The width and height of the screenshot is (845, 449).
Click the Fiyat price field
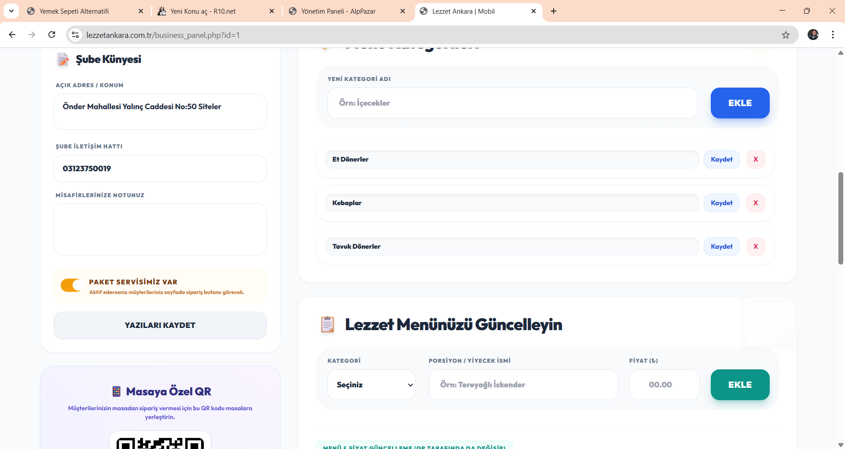tap(665, 385)
